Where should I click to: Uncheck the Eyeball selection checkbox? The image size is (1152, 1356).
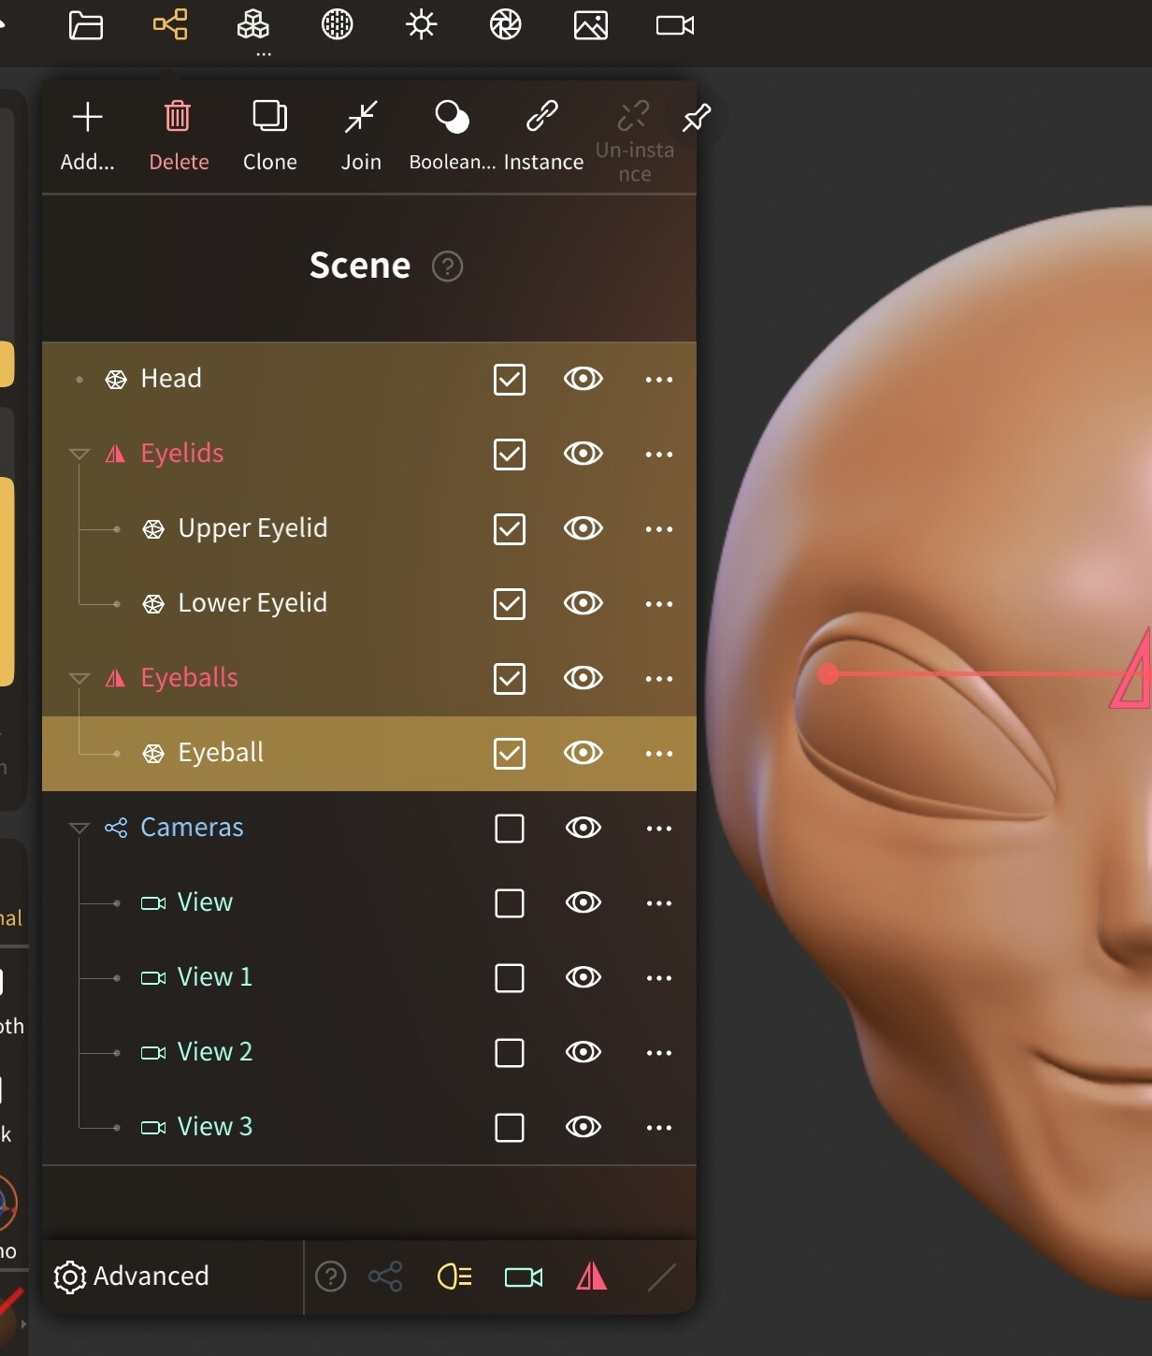[510, 754]
